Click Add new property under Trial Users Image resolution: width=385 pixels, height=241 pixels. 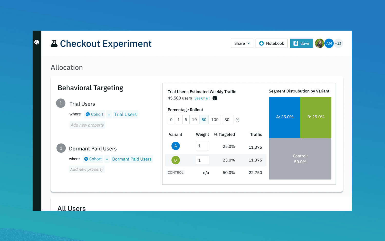[x=87, y=125]
